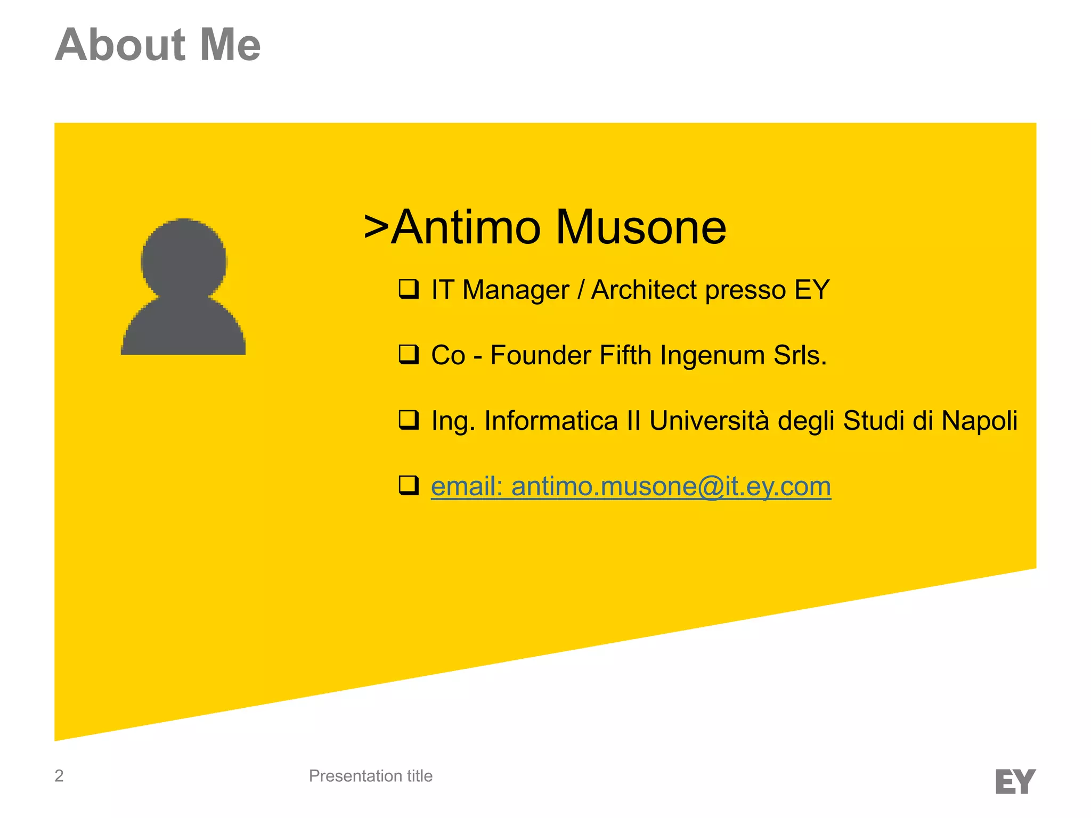Viewport: 1091px width, 818px height.
Task: Click the word Musone in the name heading
Action: [641, 227]
